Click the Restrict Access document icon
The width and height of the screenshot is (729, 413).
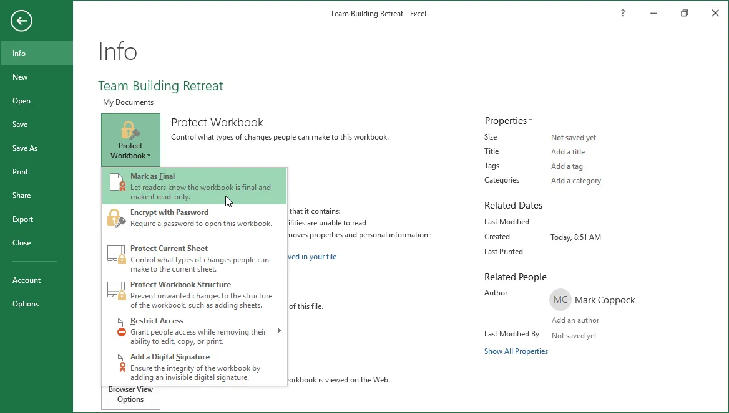[x=117, y=327]
